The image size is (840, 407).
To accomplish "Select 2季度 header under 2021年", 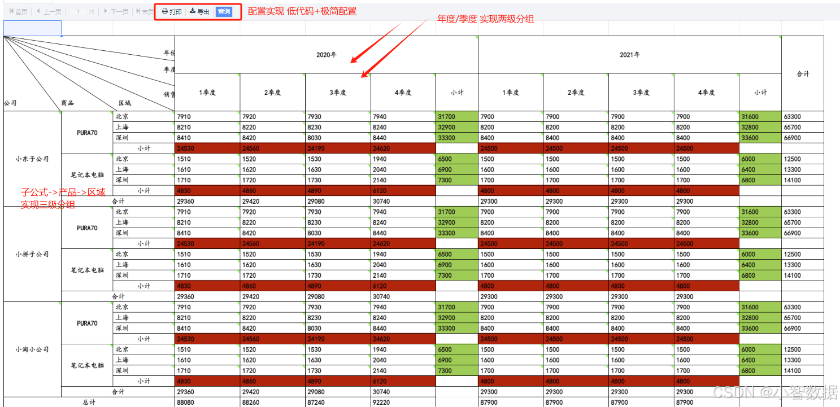I will (x=576, y=92).
